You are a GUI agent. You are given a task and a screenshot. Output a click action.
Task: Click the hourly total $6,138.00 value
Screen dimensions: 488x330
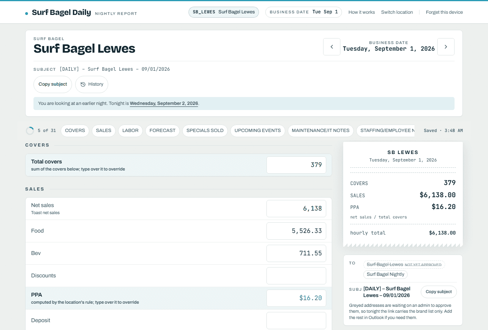[442, 233]
